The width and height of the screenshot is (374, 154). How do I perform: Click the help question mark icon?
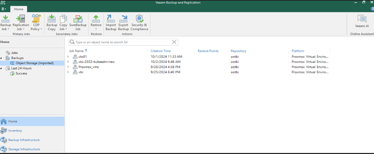tap(372, 9)
